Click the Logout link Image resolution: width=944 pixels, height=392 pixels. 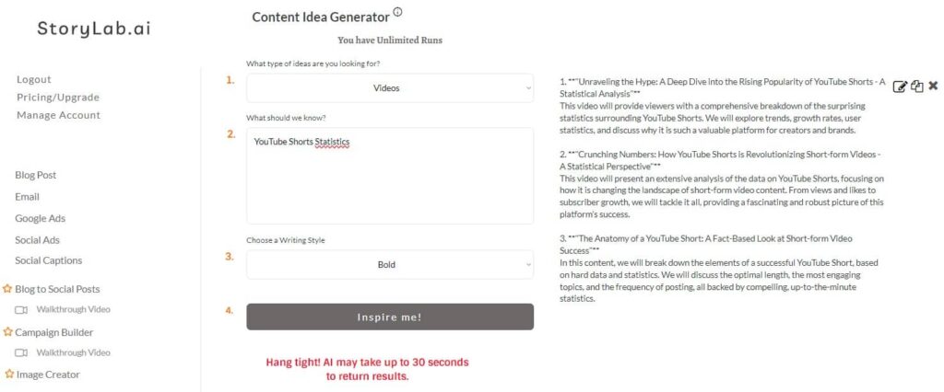coord(34,79)
